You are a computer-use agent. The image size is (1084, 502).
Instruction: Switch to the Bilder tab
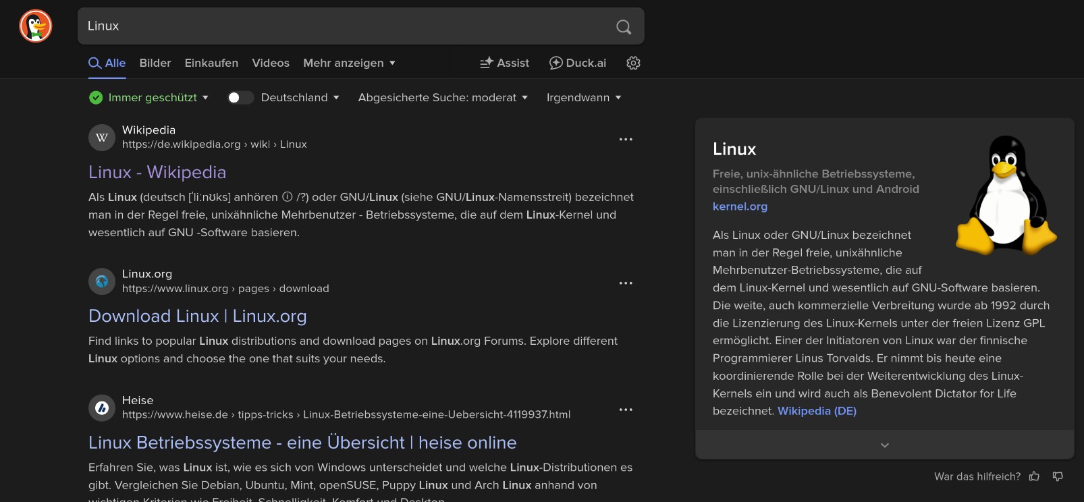tap(155, 63)
